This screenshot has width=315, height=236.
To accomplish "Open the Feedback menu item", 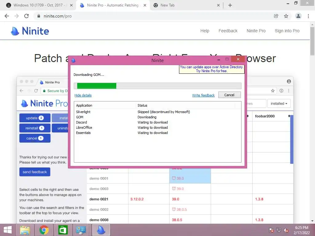I will (x=228, y=31).
